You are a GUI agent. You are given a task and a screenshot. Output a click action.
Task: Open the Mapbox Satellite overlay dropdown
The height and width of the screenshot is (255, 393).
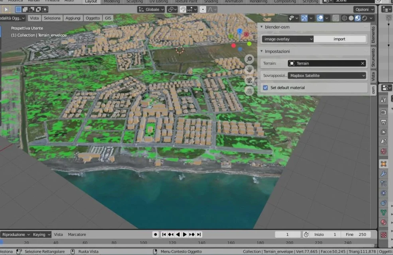click(327, 76)
